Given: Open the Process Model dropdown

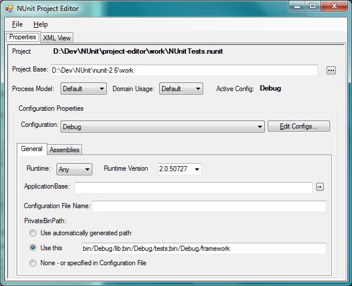Looking at the screenshot, I should click(83, 89).
